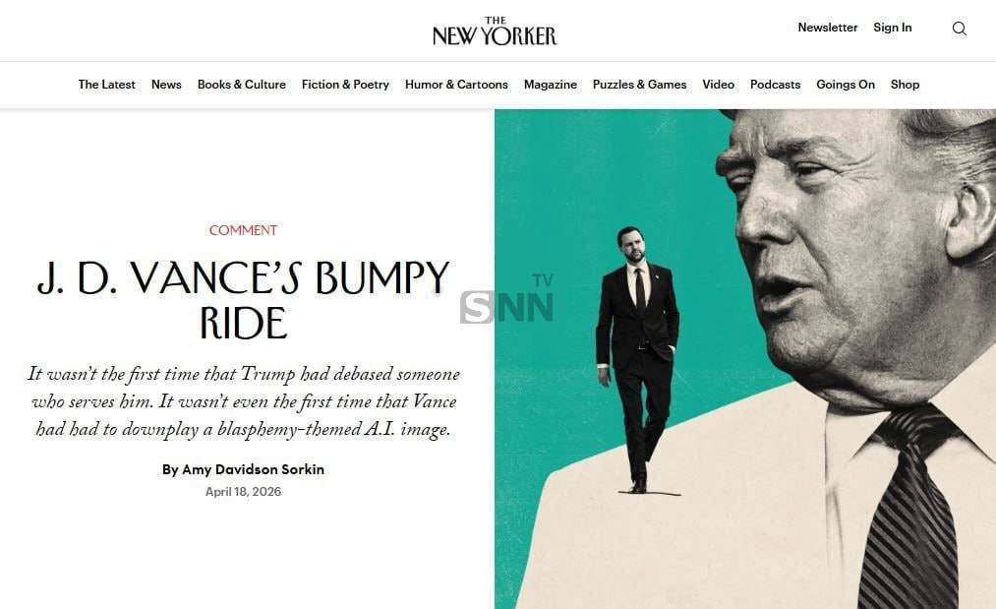Open Books & Culture menu item
This screenshot has width=996, height=609.
(x=241, y=85)
